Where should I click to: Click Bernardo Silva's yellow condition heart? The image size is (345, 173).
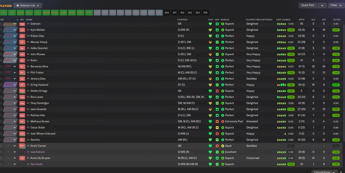210,66
